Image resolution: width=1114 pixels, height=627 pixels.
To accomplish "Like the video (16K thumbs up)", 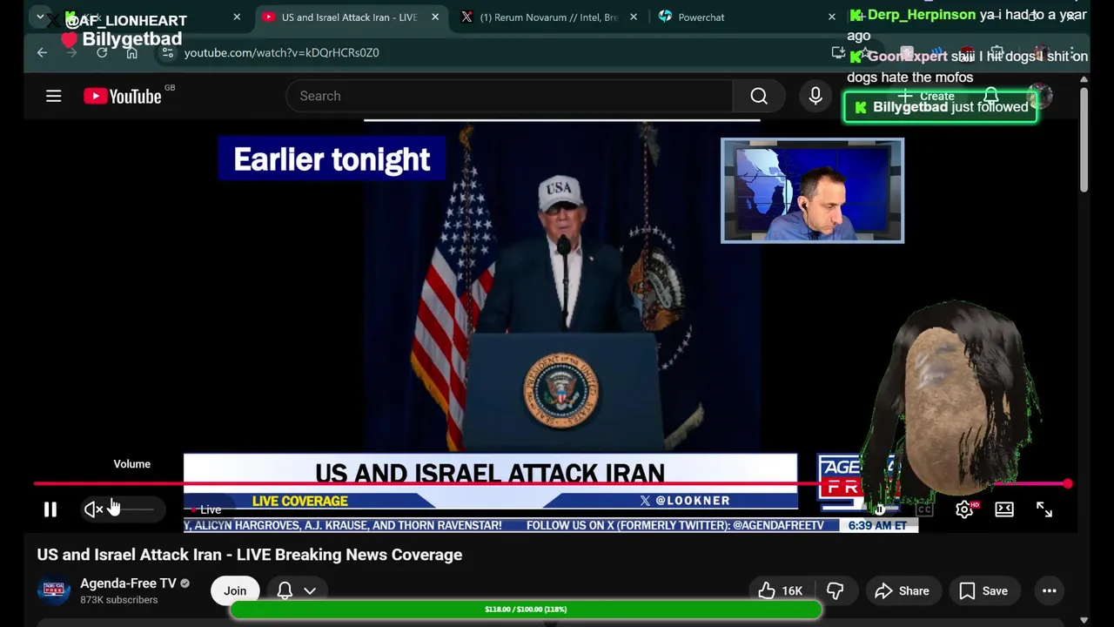I will 780,590.
